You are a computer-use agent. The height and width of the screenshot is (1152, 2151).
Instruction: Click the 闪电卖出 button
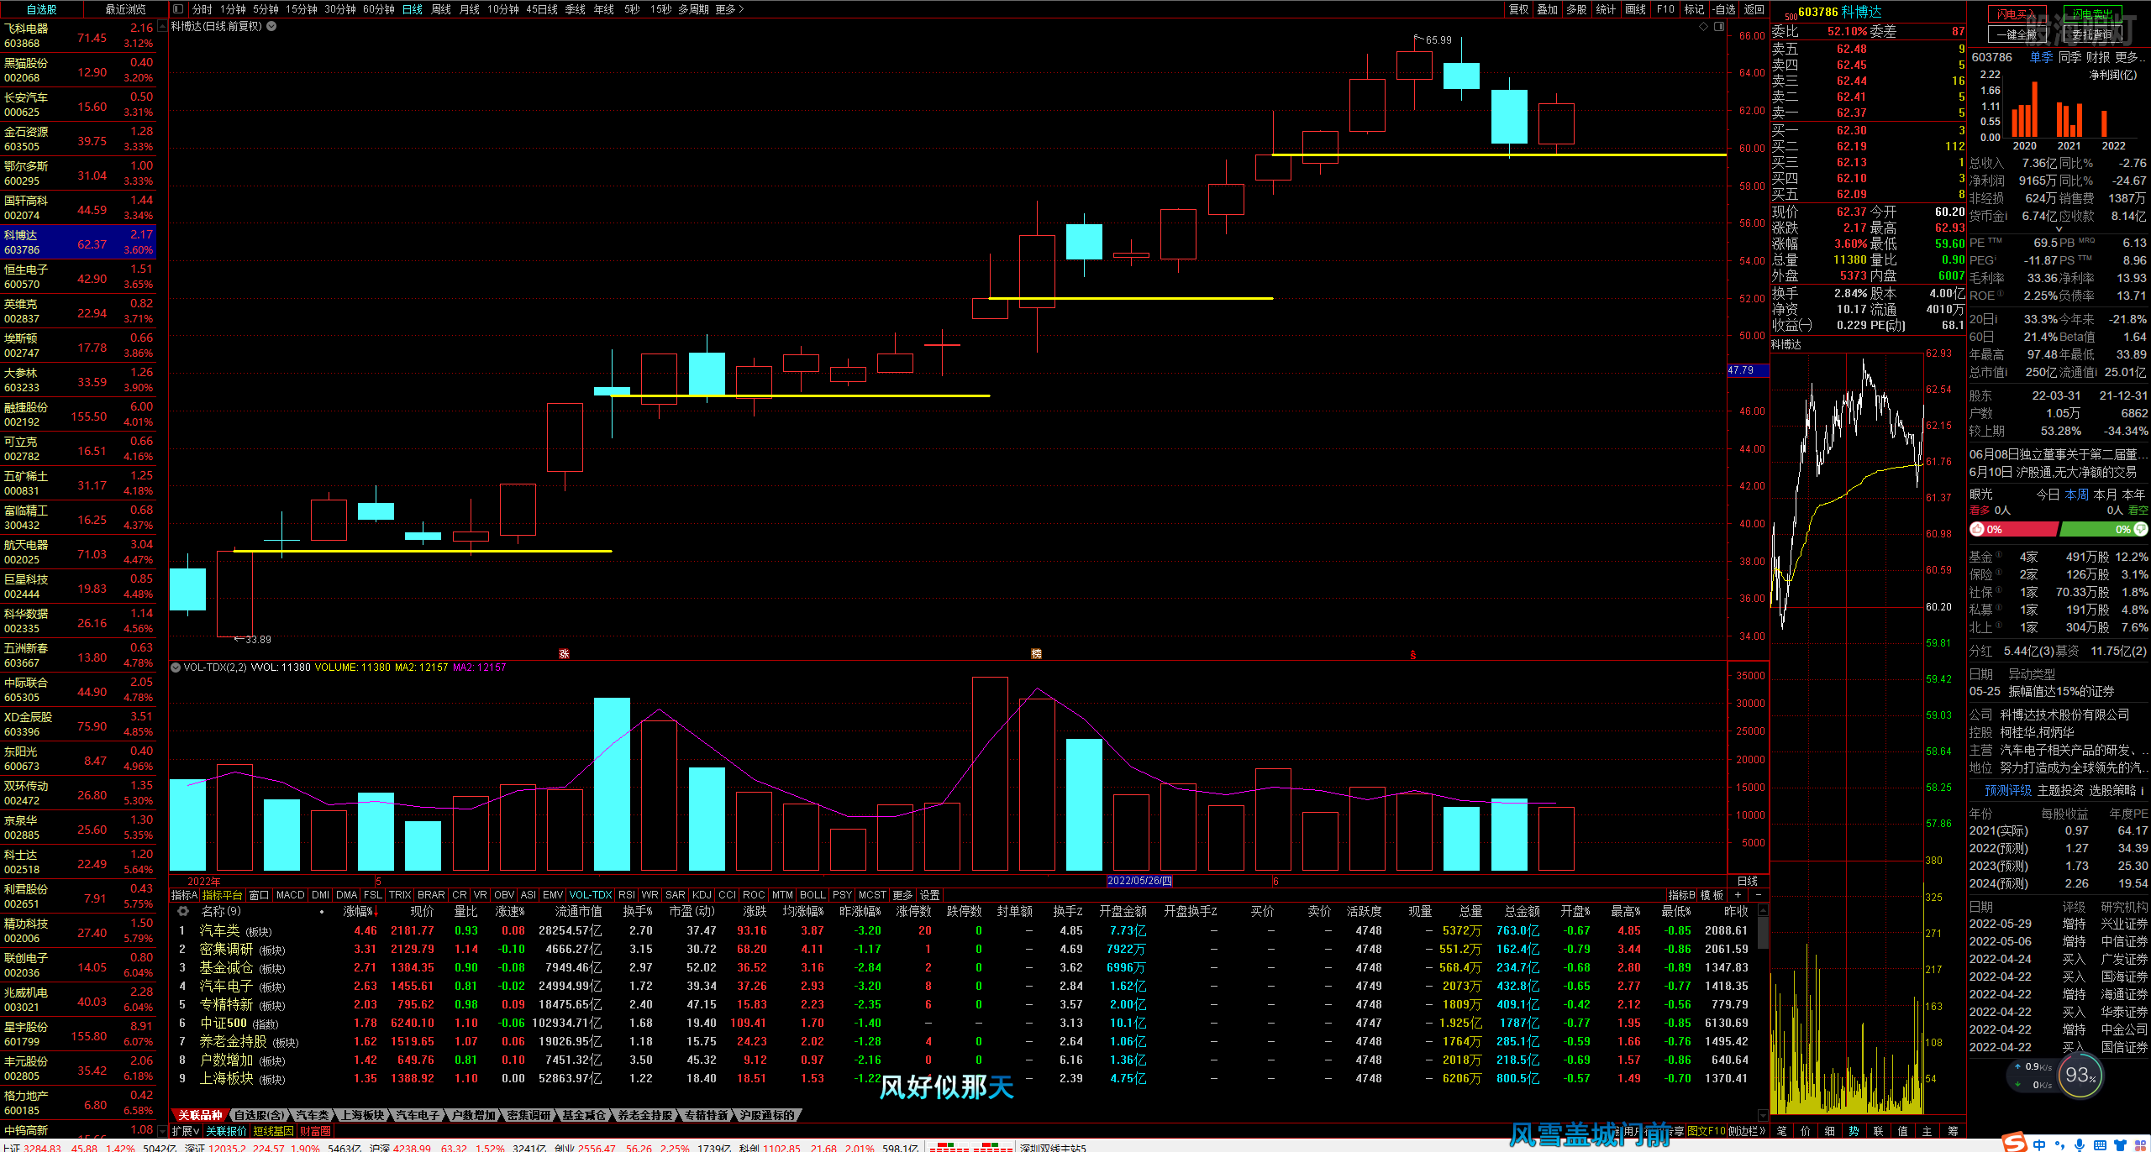pos(2092,14)
